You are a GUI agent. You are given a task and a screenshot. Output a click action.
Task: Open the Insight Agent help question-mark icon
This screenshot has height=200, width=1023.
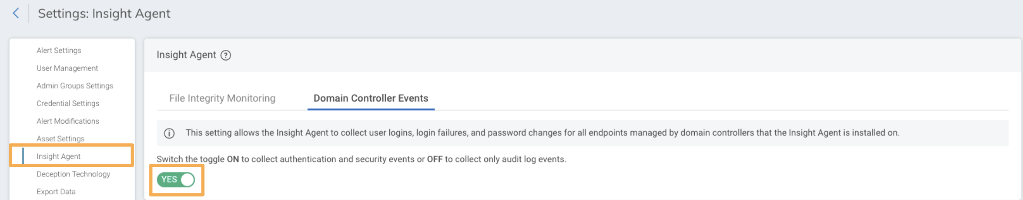coord(226,55)
